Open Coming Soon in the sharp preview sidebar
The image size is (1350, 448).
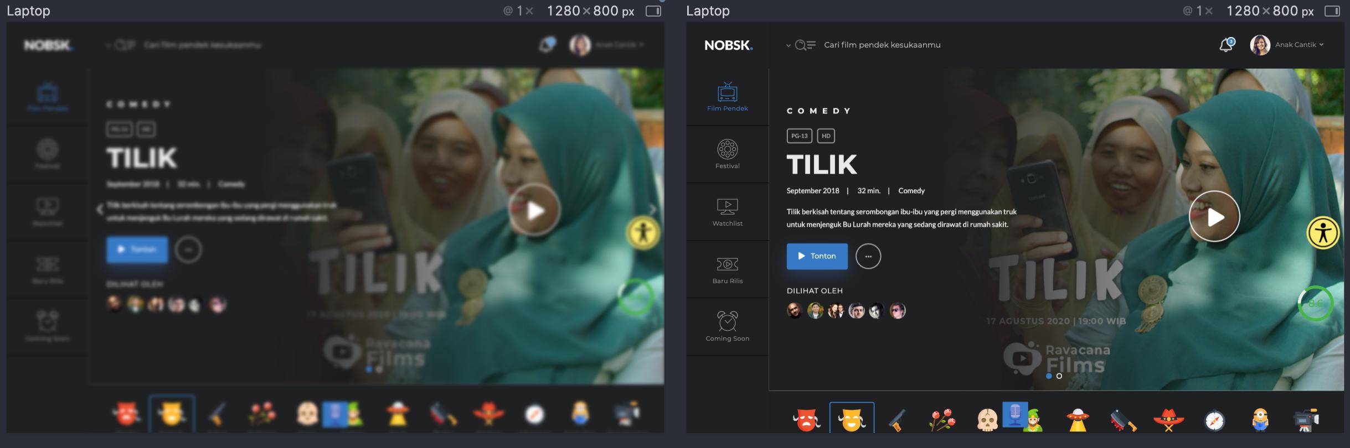pyautogui.click(x=727, y=326)
